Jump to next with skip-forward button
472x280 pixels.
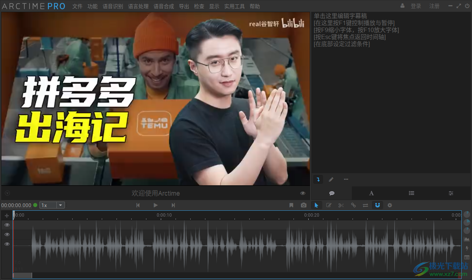(173, 205)
